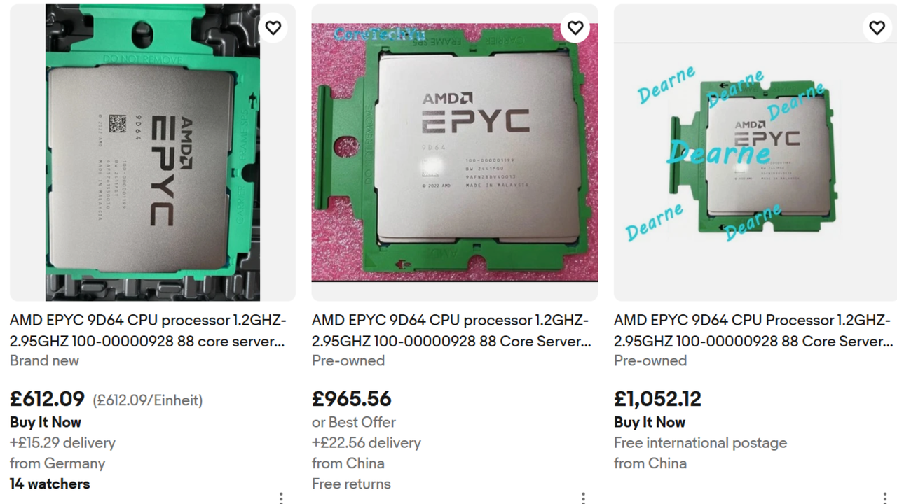Viewport: 897px width, 504px height.
Task: Select or Best Offer on the £965.56 listing
Action: pos(353,422)
